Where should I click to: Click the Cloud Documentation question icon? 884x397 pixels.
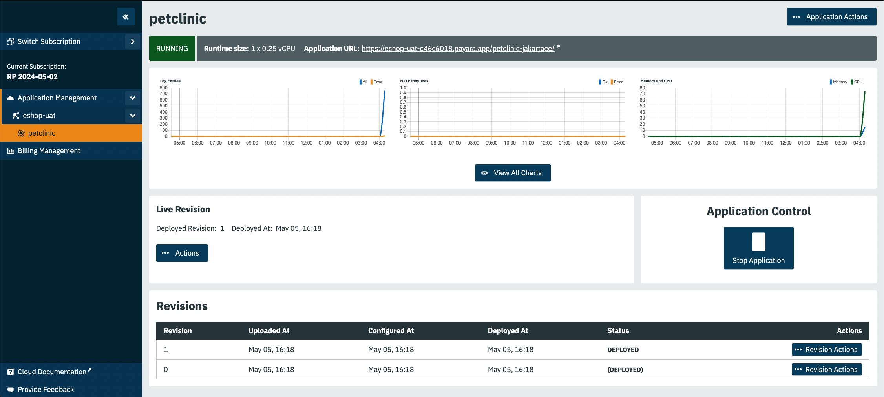pyautogui.click(x=11, y=372)
